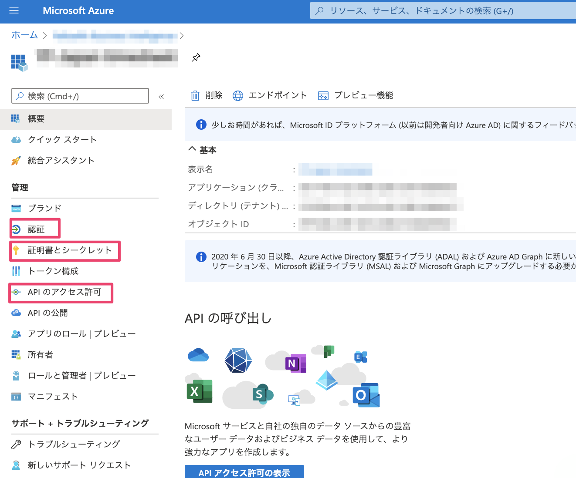The height and width of the screenshot is (478, 576).
Task: Click the SharePoint icon in API graphic
Action: coord(263,394)
